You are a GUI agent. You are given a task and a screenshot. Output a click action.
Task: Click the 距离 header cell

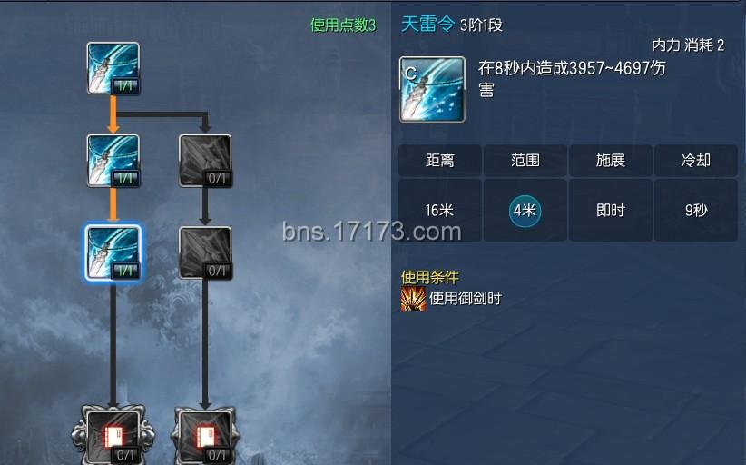click(x=439, y=161)
